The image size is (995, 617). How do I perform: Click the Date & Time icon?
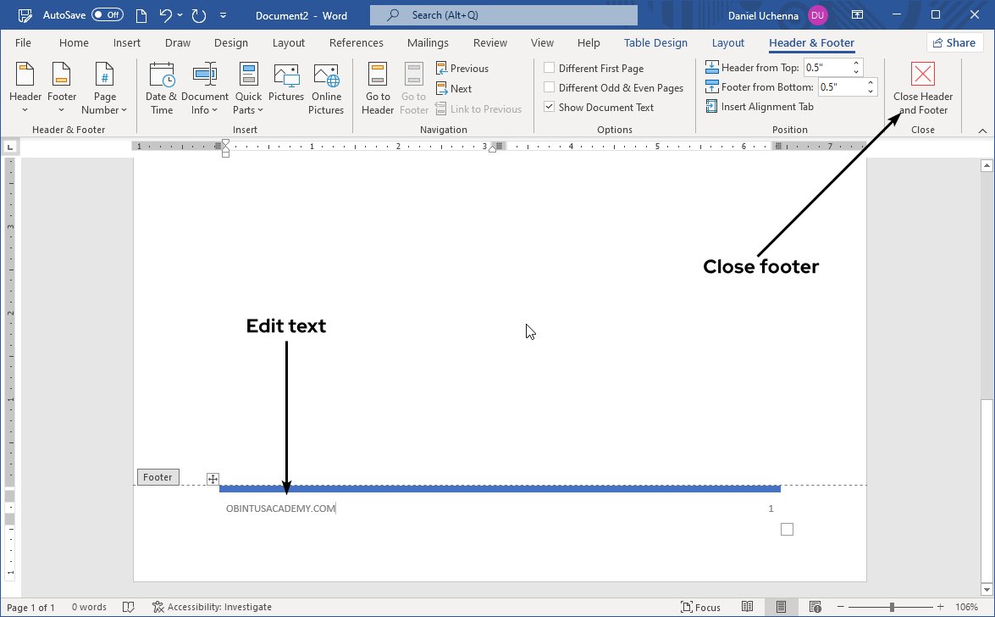161,75
